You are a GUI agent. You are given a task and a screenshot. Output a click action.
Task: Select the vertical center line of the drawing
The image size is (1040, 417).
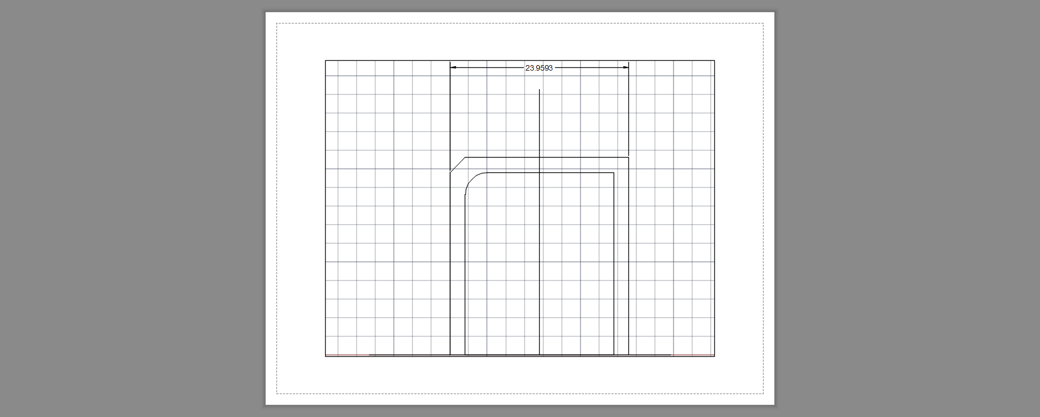click(x=539, y=222)
